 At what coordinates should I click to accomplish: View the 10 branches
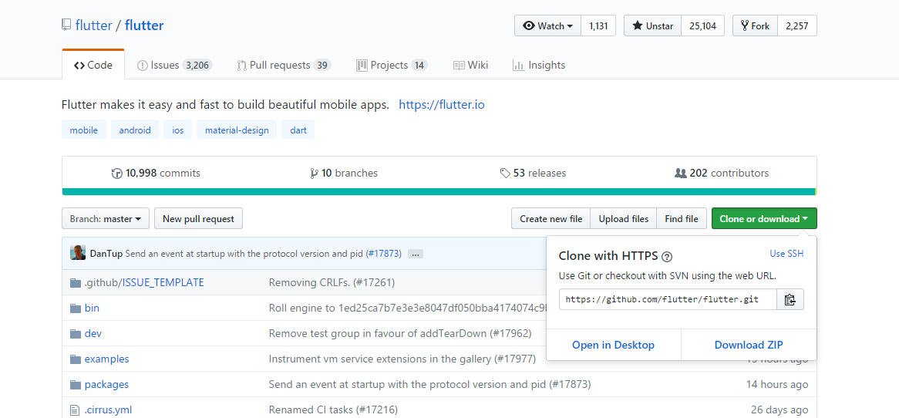[x=343, y=173]
